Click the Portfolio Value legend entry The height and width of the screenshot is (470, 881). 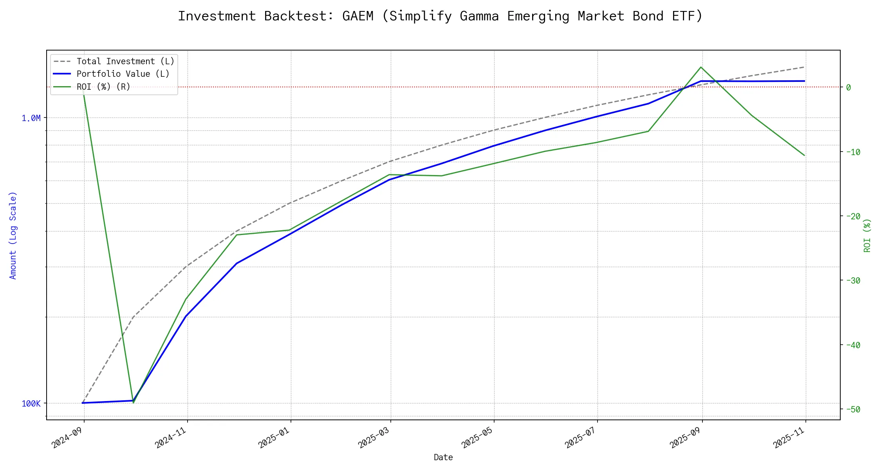[x=123, y=74]
